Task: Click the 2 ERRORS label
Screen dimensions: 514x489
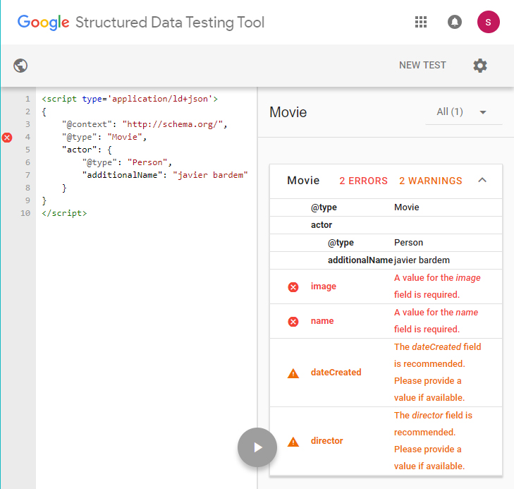Action: (363, 181)
